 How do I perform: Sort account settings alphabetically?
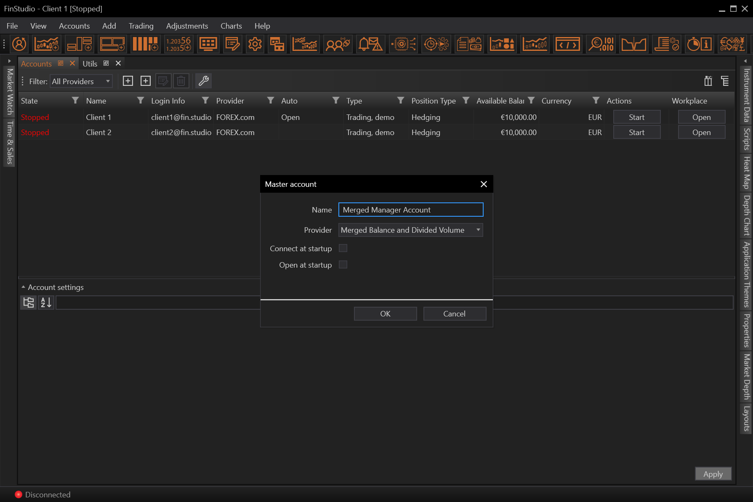[x=46, y=303]
